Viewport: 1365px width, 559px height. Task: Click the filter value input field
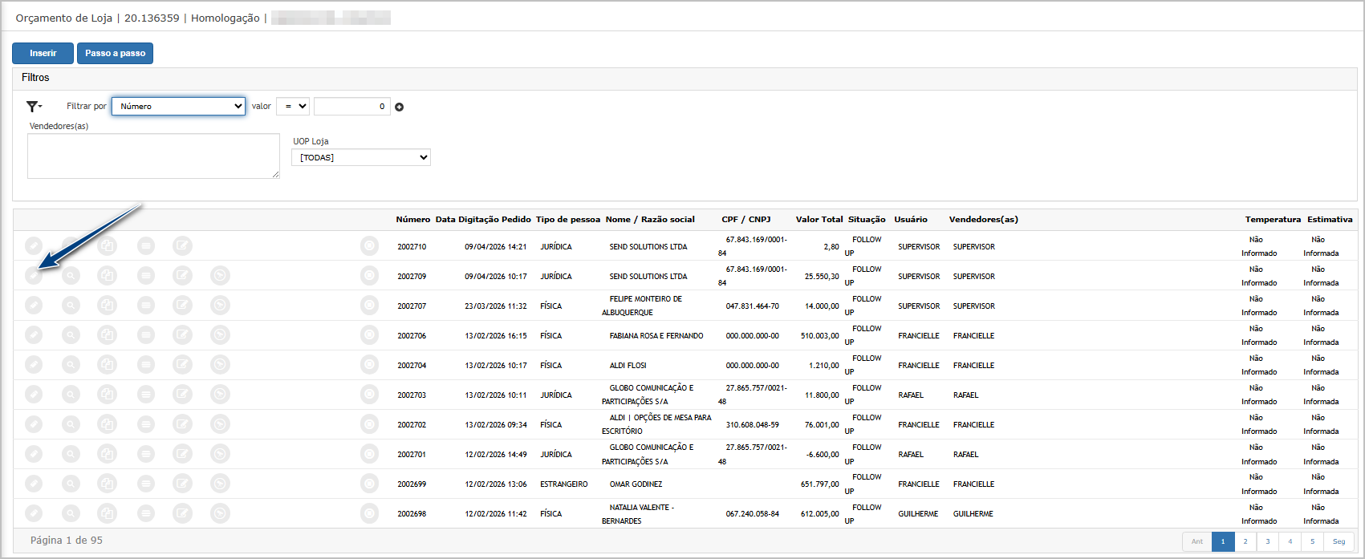351,106
